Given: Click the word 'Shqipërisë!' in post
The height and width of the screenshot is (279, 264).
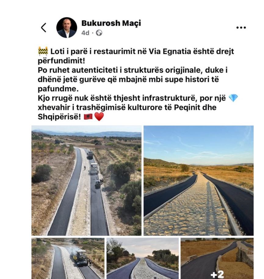Looking at the screenshot, I should pos(59,117).
